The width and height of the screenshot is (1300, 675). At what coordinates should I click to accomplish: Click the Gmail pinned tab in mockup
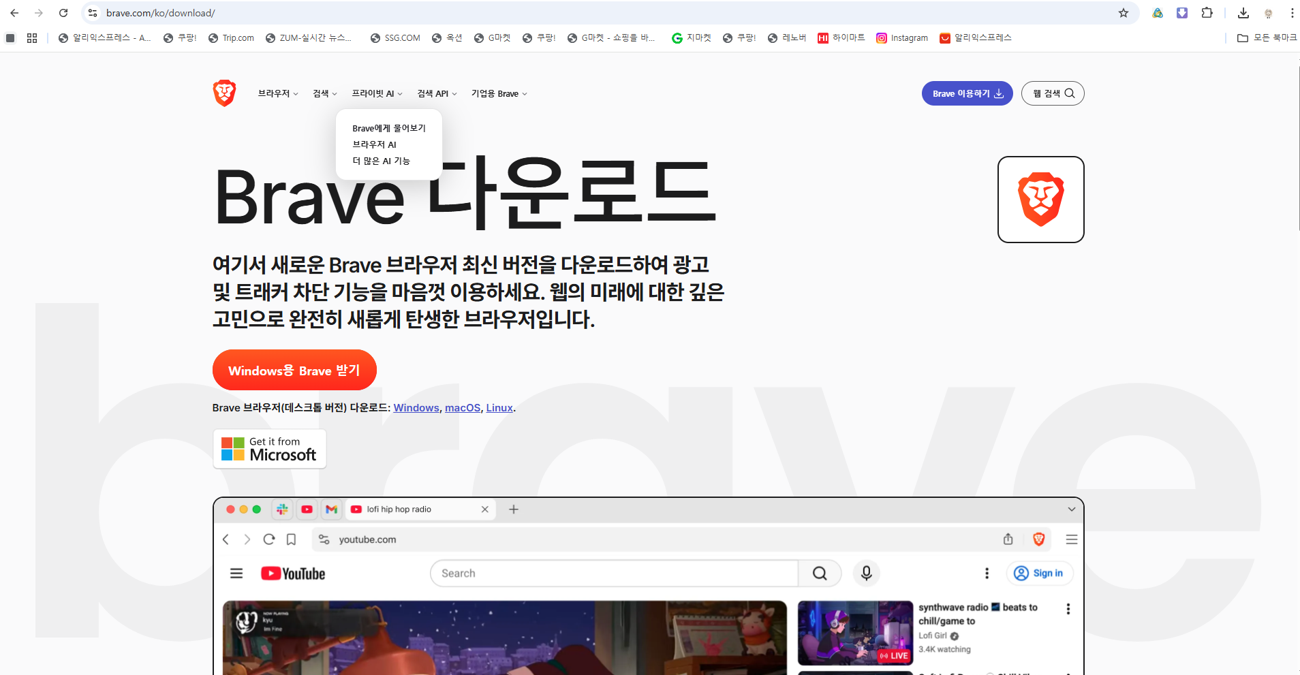pos(332,509)
